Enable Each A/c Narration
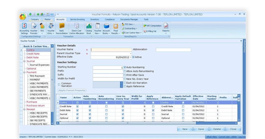The image size is (265, 139). pyautogui.click(x=125, y=83)
